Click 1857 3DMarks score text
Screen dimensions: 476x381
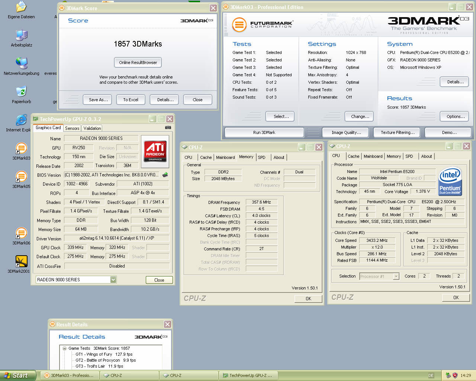(138, 44)
